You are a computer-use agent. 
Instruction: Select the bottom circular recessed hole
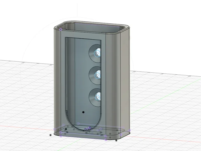point(95,98)
